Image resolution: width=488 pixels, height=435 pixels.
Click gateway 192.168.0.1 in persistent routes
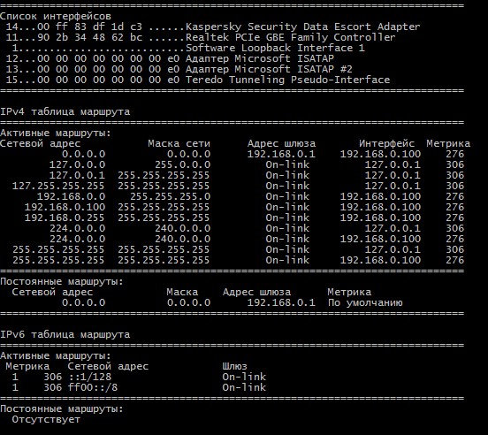point(281,302)
